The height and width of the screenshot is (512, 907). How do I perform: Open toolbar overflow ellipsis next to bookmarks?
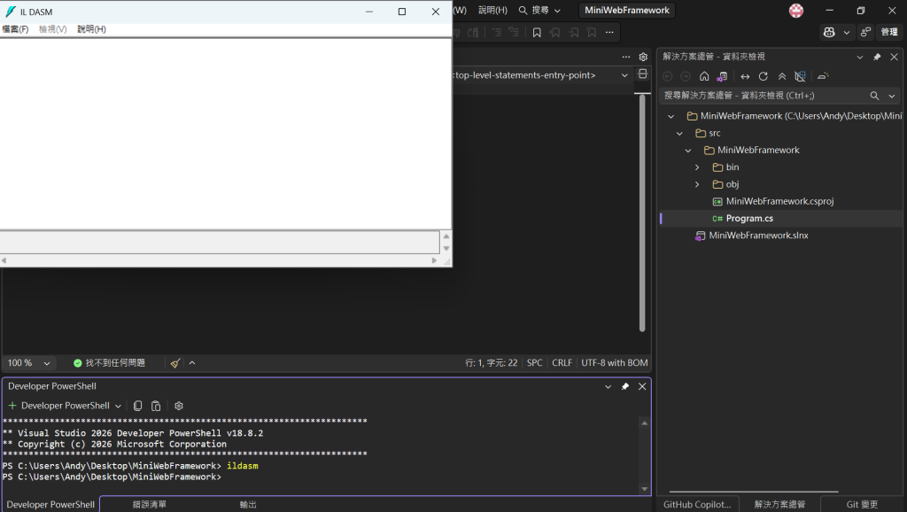[609, 33]
